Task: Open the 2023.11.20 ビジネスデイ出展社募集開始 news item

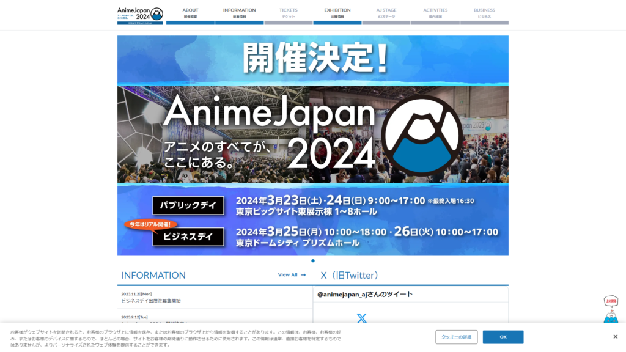Action: 215,298
